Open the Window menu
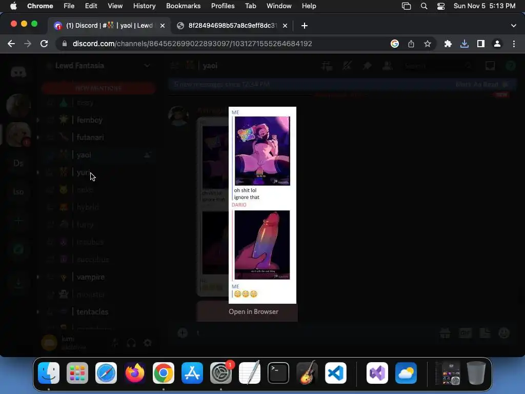525x394 pixels. pos(279,6)
